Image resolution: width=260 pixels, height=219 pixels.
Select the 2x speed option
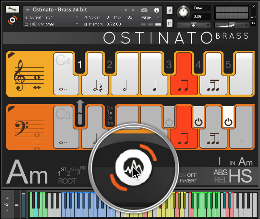(110, 118)
